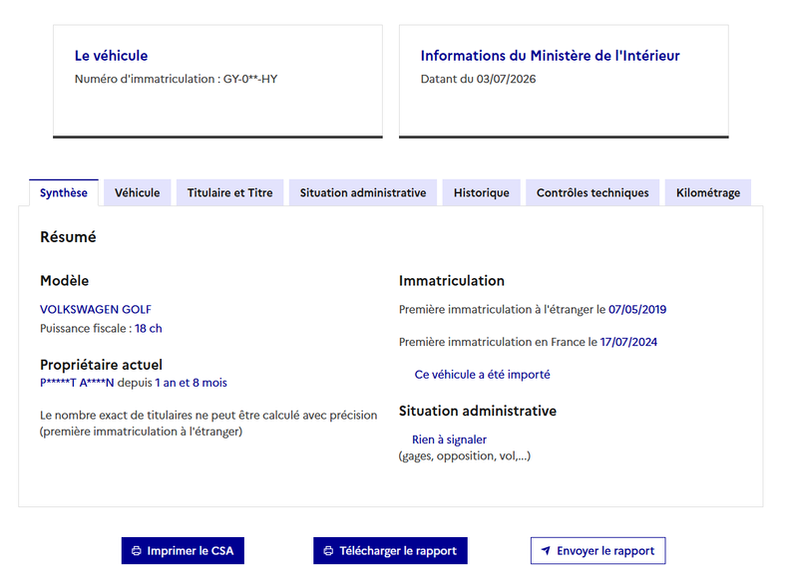Image resolution: width=798 pixels, height=580 pixels.
Task: Switch to the Véhicule tab
Action: coord(137,192)
